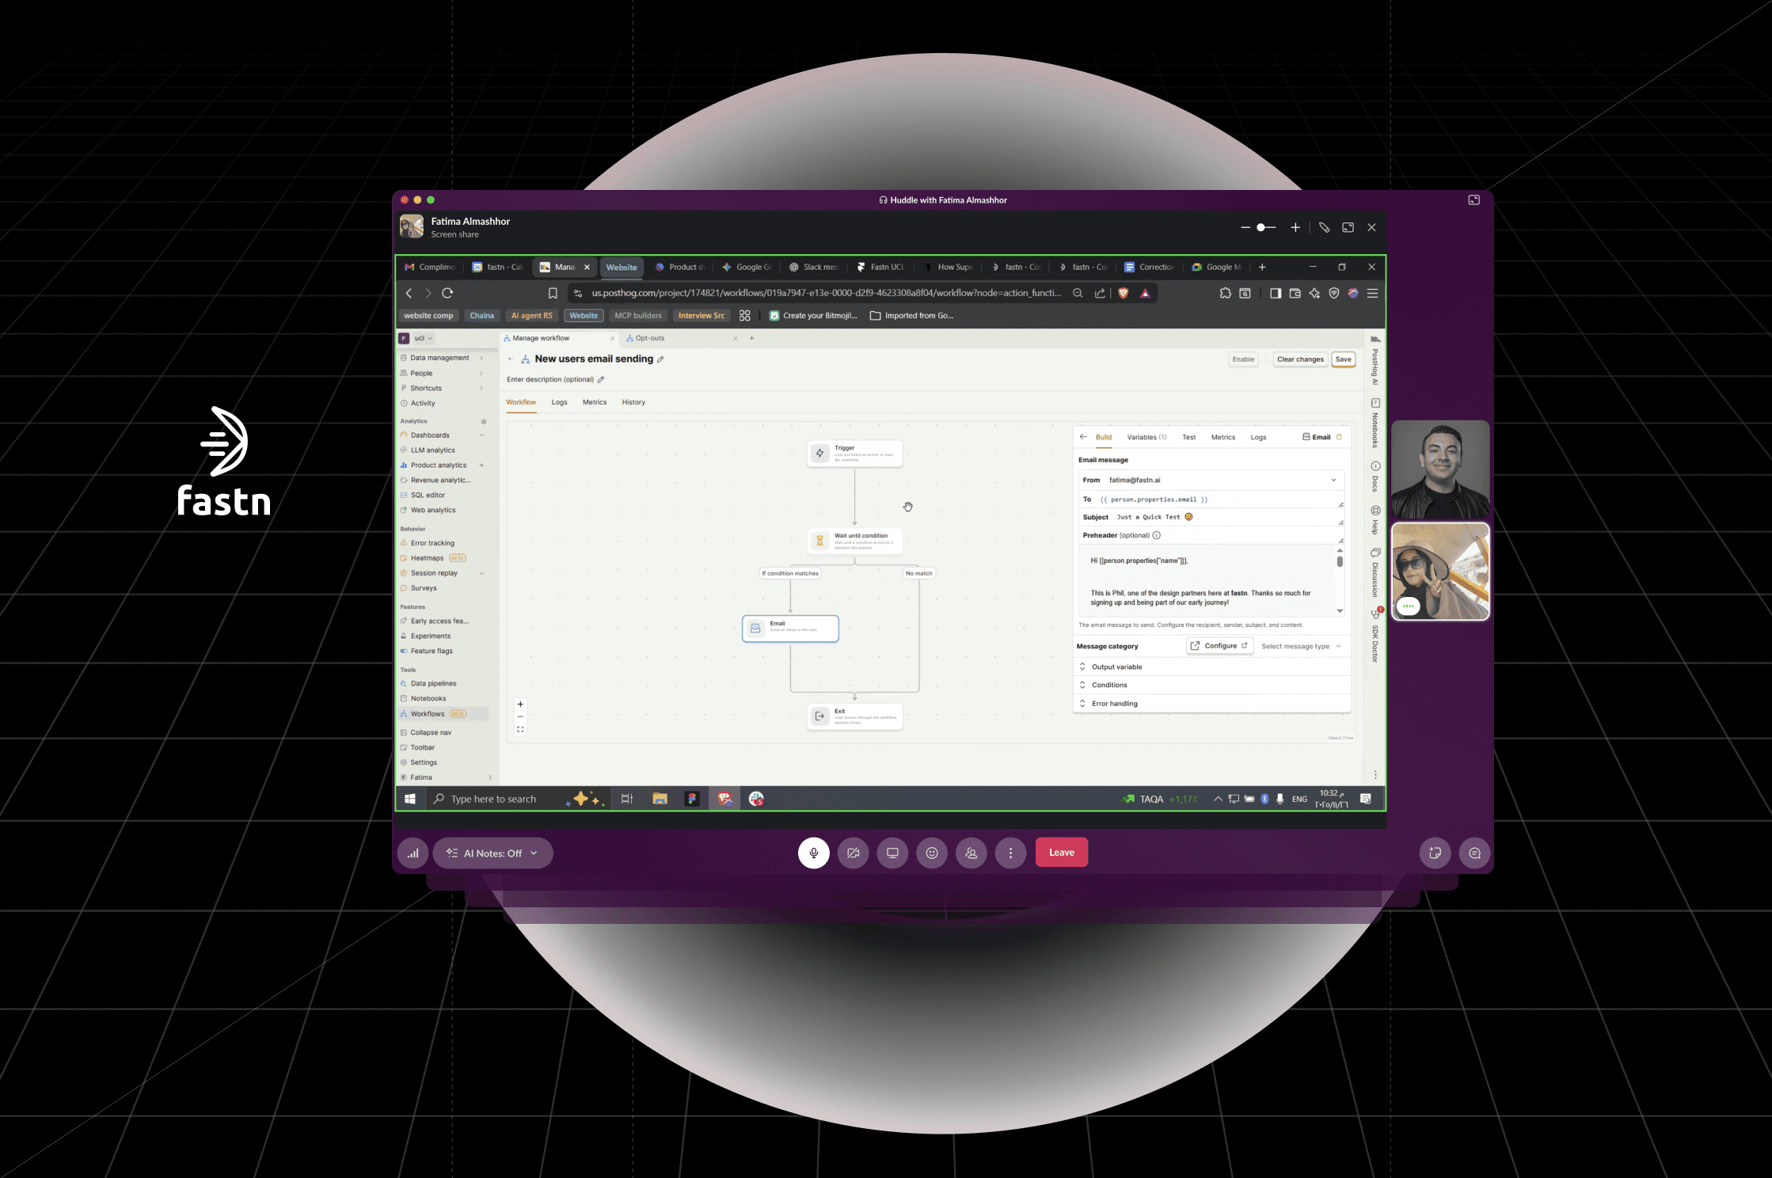This screenshot has height=1178, width=1772.
Task: Click the share screen icon
Action: click(x=892, y=853)
